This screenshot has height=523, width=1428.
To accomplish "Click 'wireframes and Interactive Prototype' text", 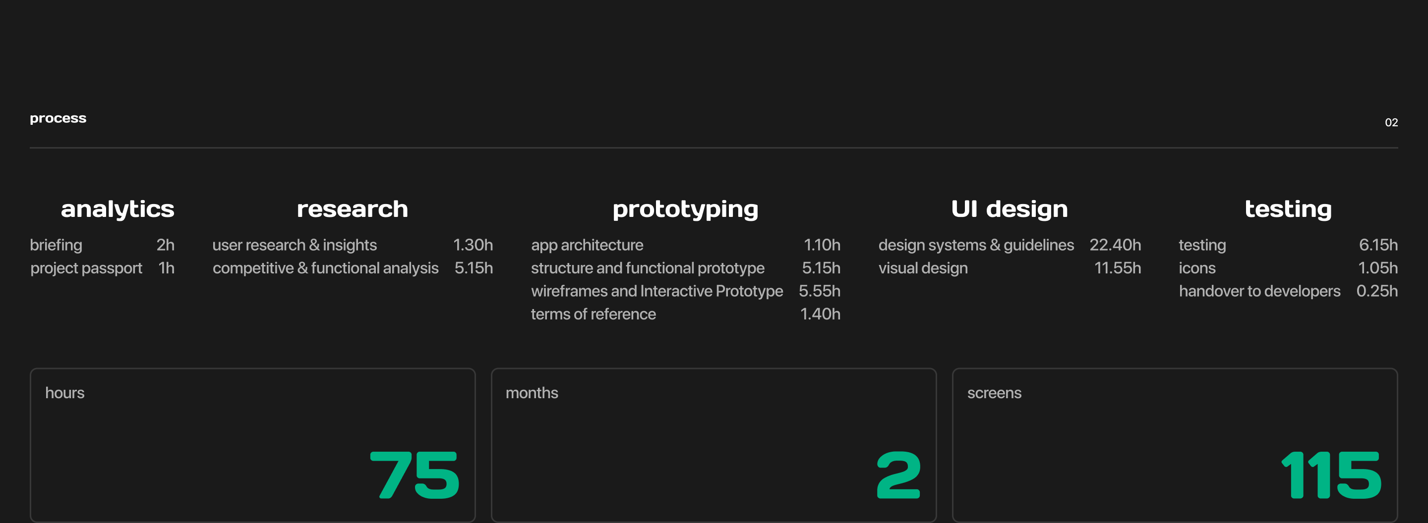I will (657, 291).
